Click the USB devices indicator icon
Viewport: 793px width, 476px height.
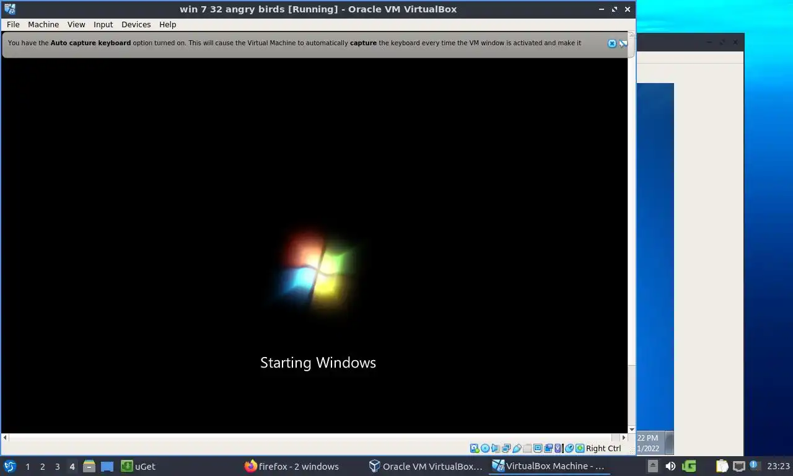click(517, 448)
